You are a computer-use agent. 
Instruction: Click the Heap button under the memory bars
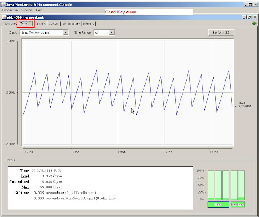pyautogui.click(x=218, y=204)
